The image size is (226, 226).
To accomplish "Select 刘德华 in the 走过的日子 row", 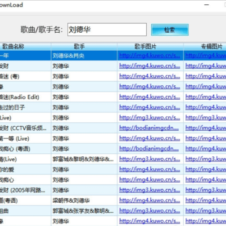I will pyautogui.click(x=61, y=107).
